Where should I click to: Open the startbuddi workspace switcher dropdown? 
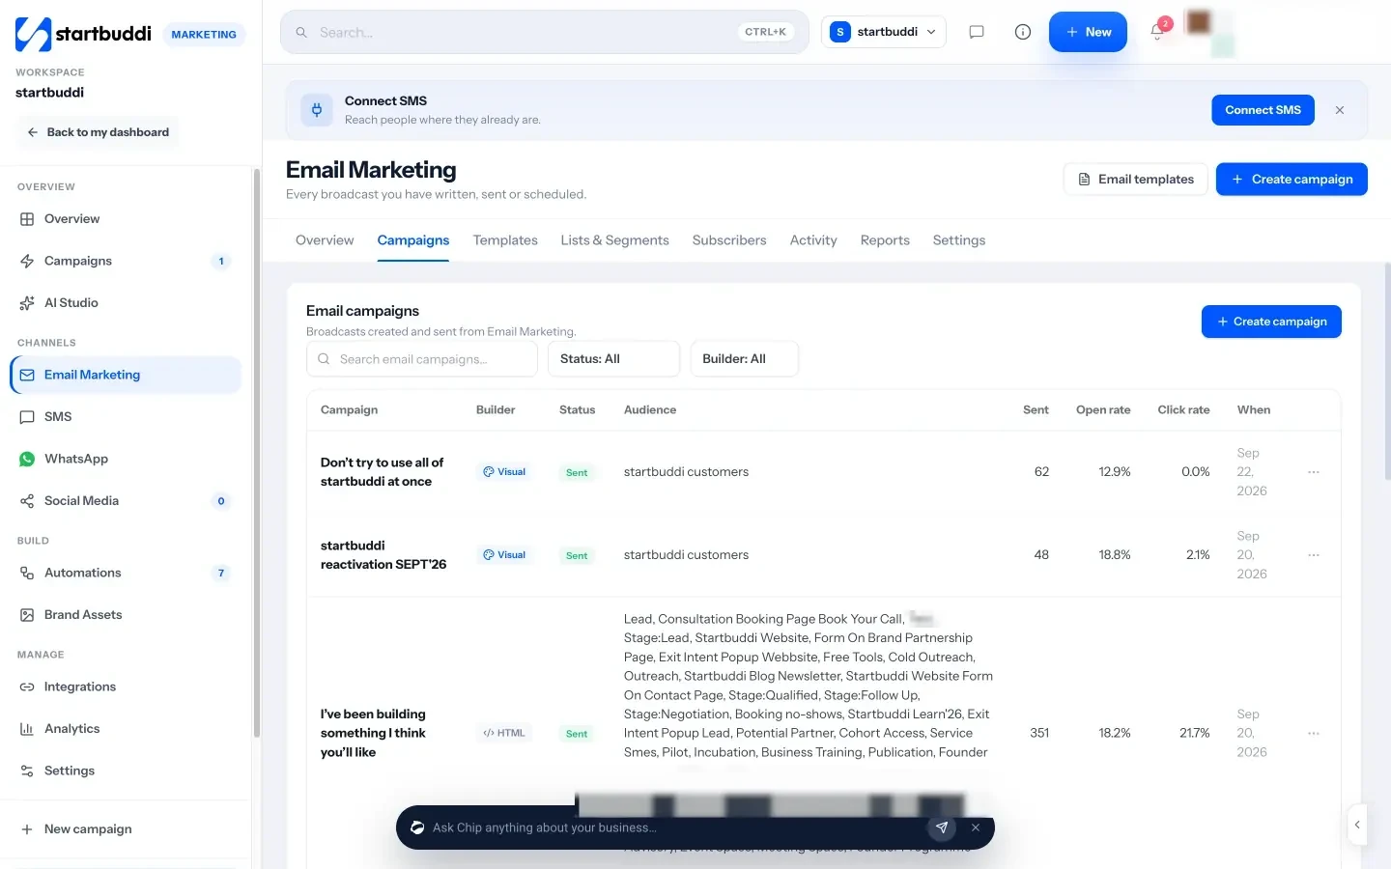click(883, 32)
